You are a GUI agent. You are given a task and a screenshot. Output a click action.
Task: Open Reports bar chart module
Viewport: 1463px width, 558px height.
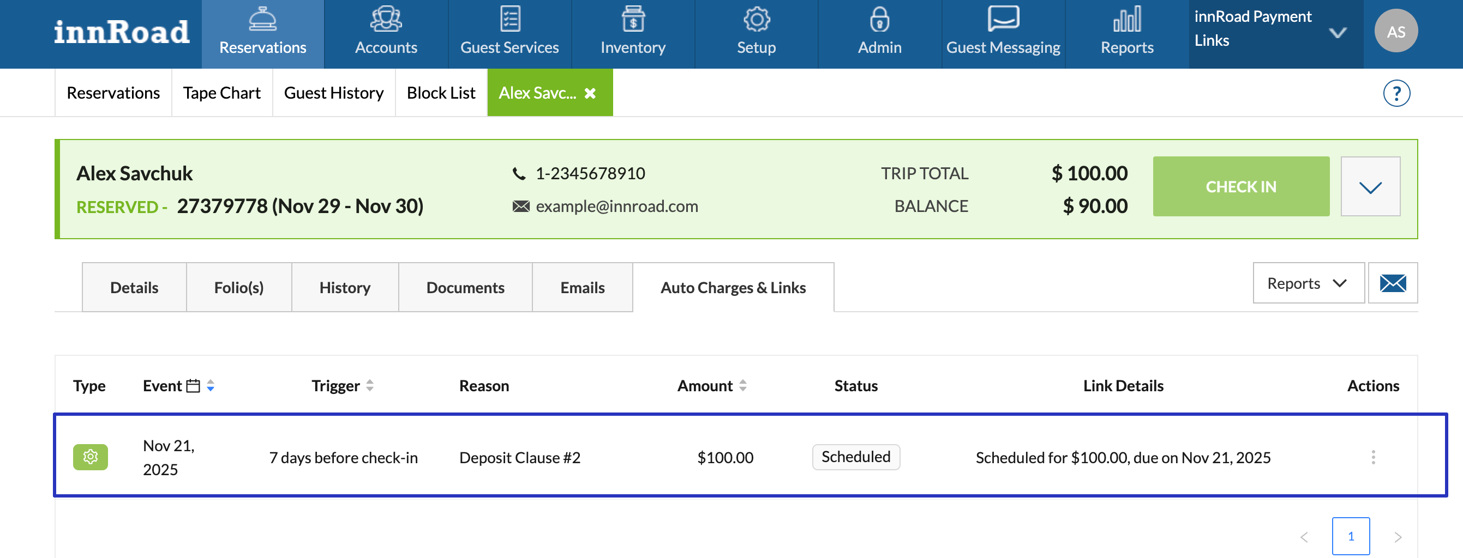click(x=1127, y=34)
